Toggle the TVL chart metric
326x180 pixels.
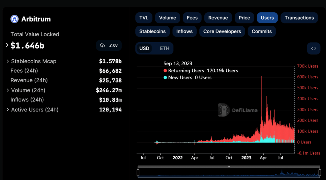pyautogui.click(x=144, y=18)
